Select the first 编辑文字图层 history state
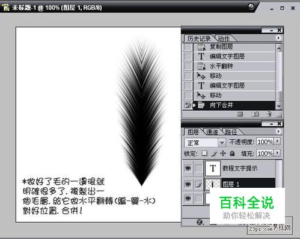Viewport: 300px width, 239px height. click(234, 57)
